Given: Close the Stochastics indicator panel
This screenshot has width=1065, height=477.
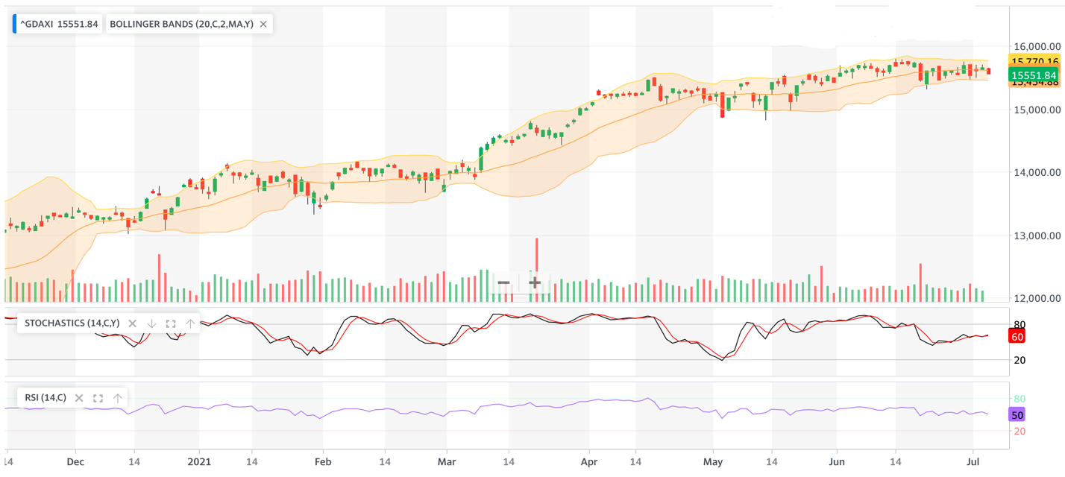Looking at the screenshot, I should coord(133,323).
